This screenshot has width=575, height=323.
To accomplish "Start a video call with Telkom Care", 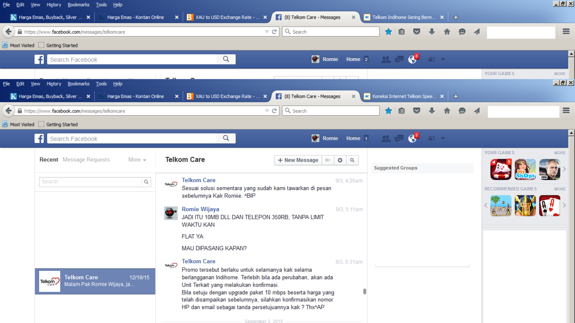I will point(328,160).
